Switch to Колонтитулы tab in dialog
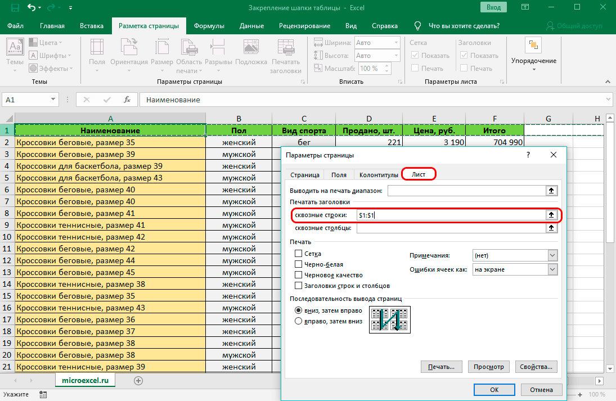616x401 pixels. coord(379,175)
